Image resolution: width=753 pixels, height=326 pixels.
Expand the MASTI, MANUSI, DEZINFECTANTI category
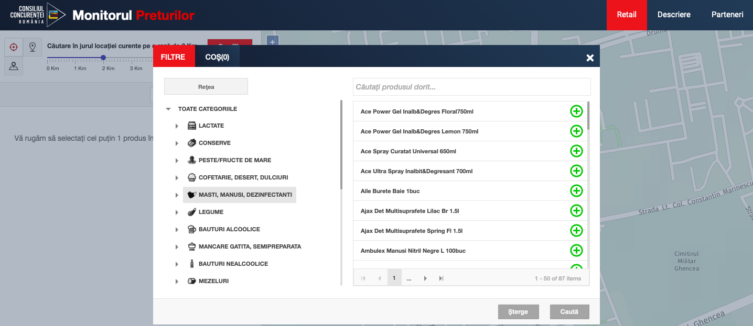pos(177,195)
